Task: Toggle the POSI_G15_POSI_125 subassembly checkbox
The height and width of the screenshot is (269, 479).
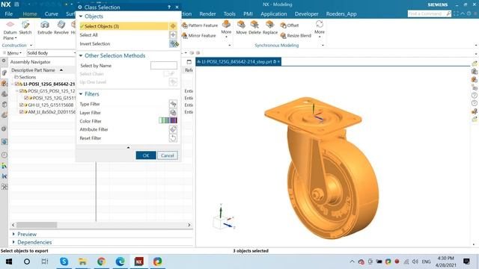Action: pos(22,91)
